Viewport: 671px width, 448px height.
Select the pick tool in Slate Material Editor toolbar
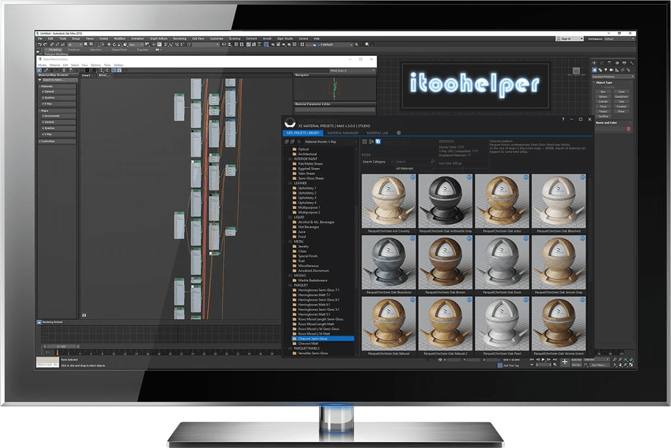[39, 70]
